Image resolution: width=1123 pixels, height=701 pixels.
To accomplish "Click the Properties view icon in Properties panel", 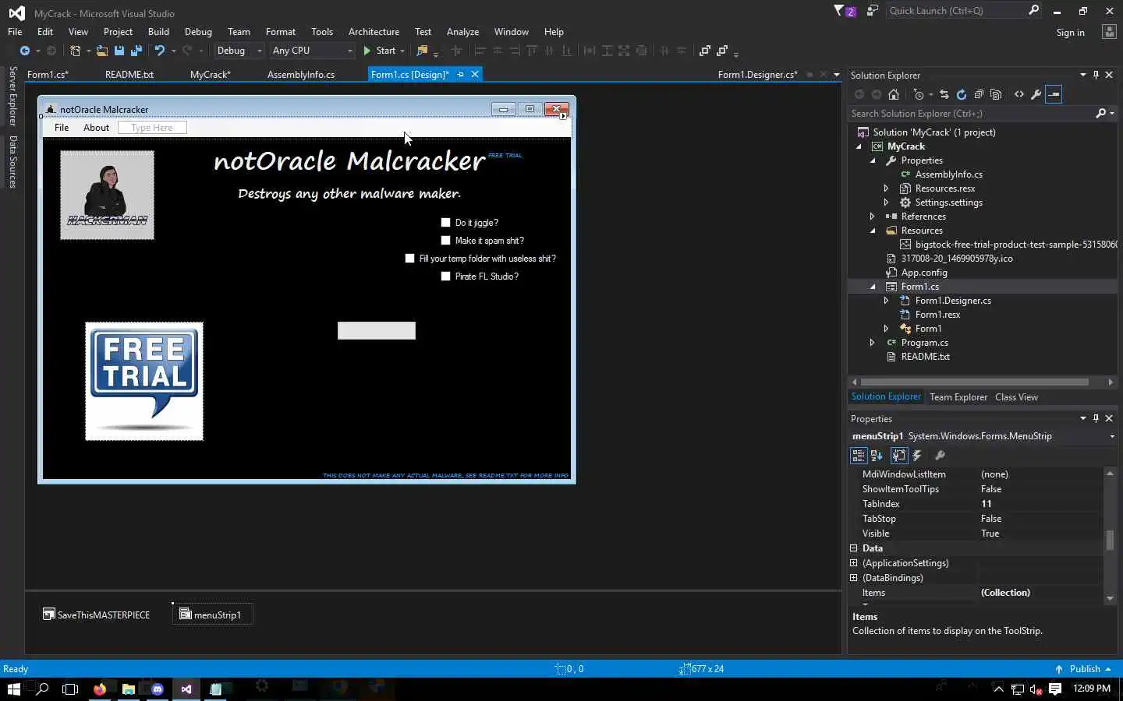I will [x=898, y=456].
